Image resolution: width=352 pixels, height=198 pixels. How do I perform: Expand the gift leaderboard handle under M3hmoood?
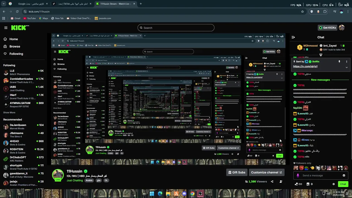pyautogui.click(x=321, y=55)
